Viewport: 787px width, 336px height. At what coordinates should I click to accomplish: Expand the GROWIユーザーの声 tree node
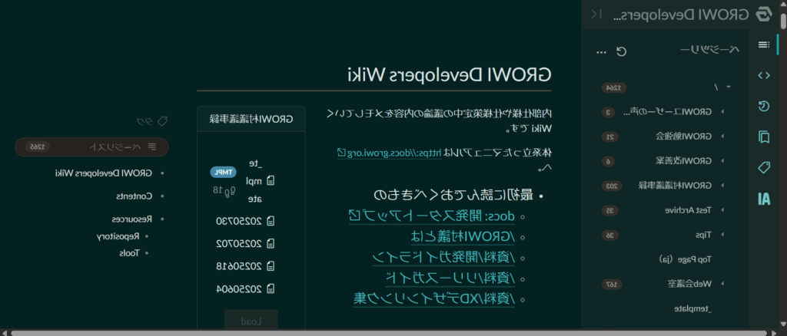[722, 112]
